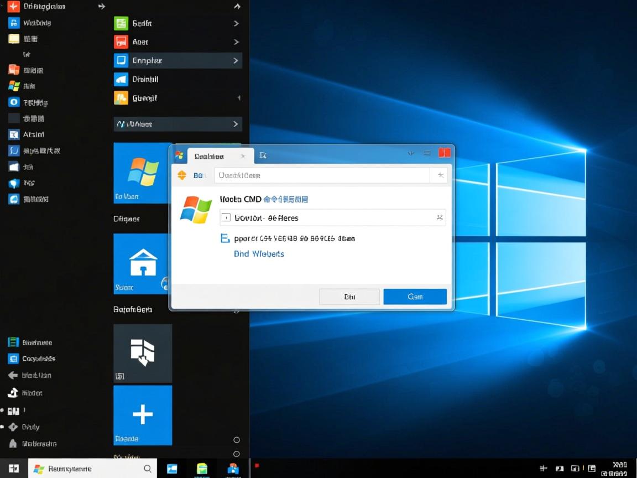This screenshot has width=637, height=478.
Task: Open the green app icon on the taskbar
Action: [202, 468]
